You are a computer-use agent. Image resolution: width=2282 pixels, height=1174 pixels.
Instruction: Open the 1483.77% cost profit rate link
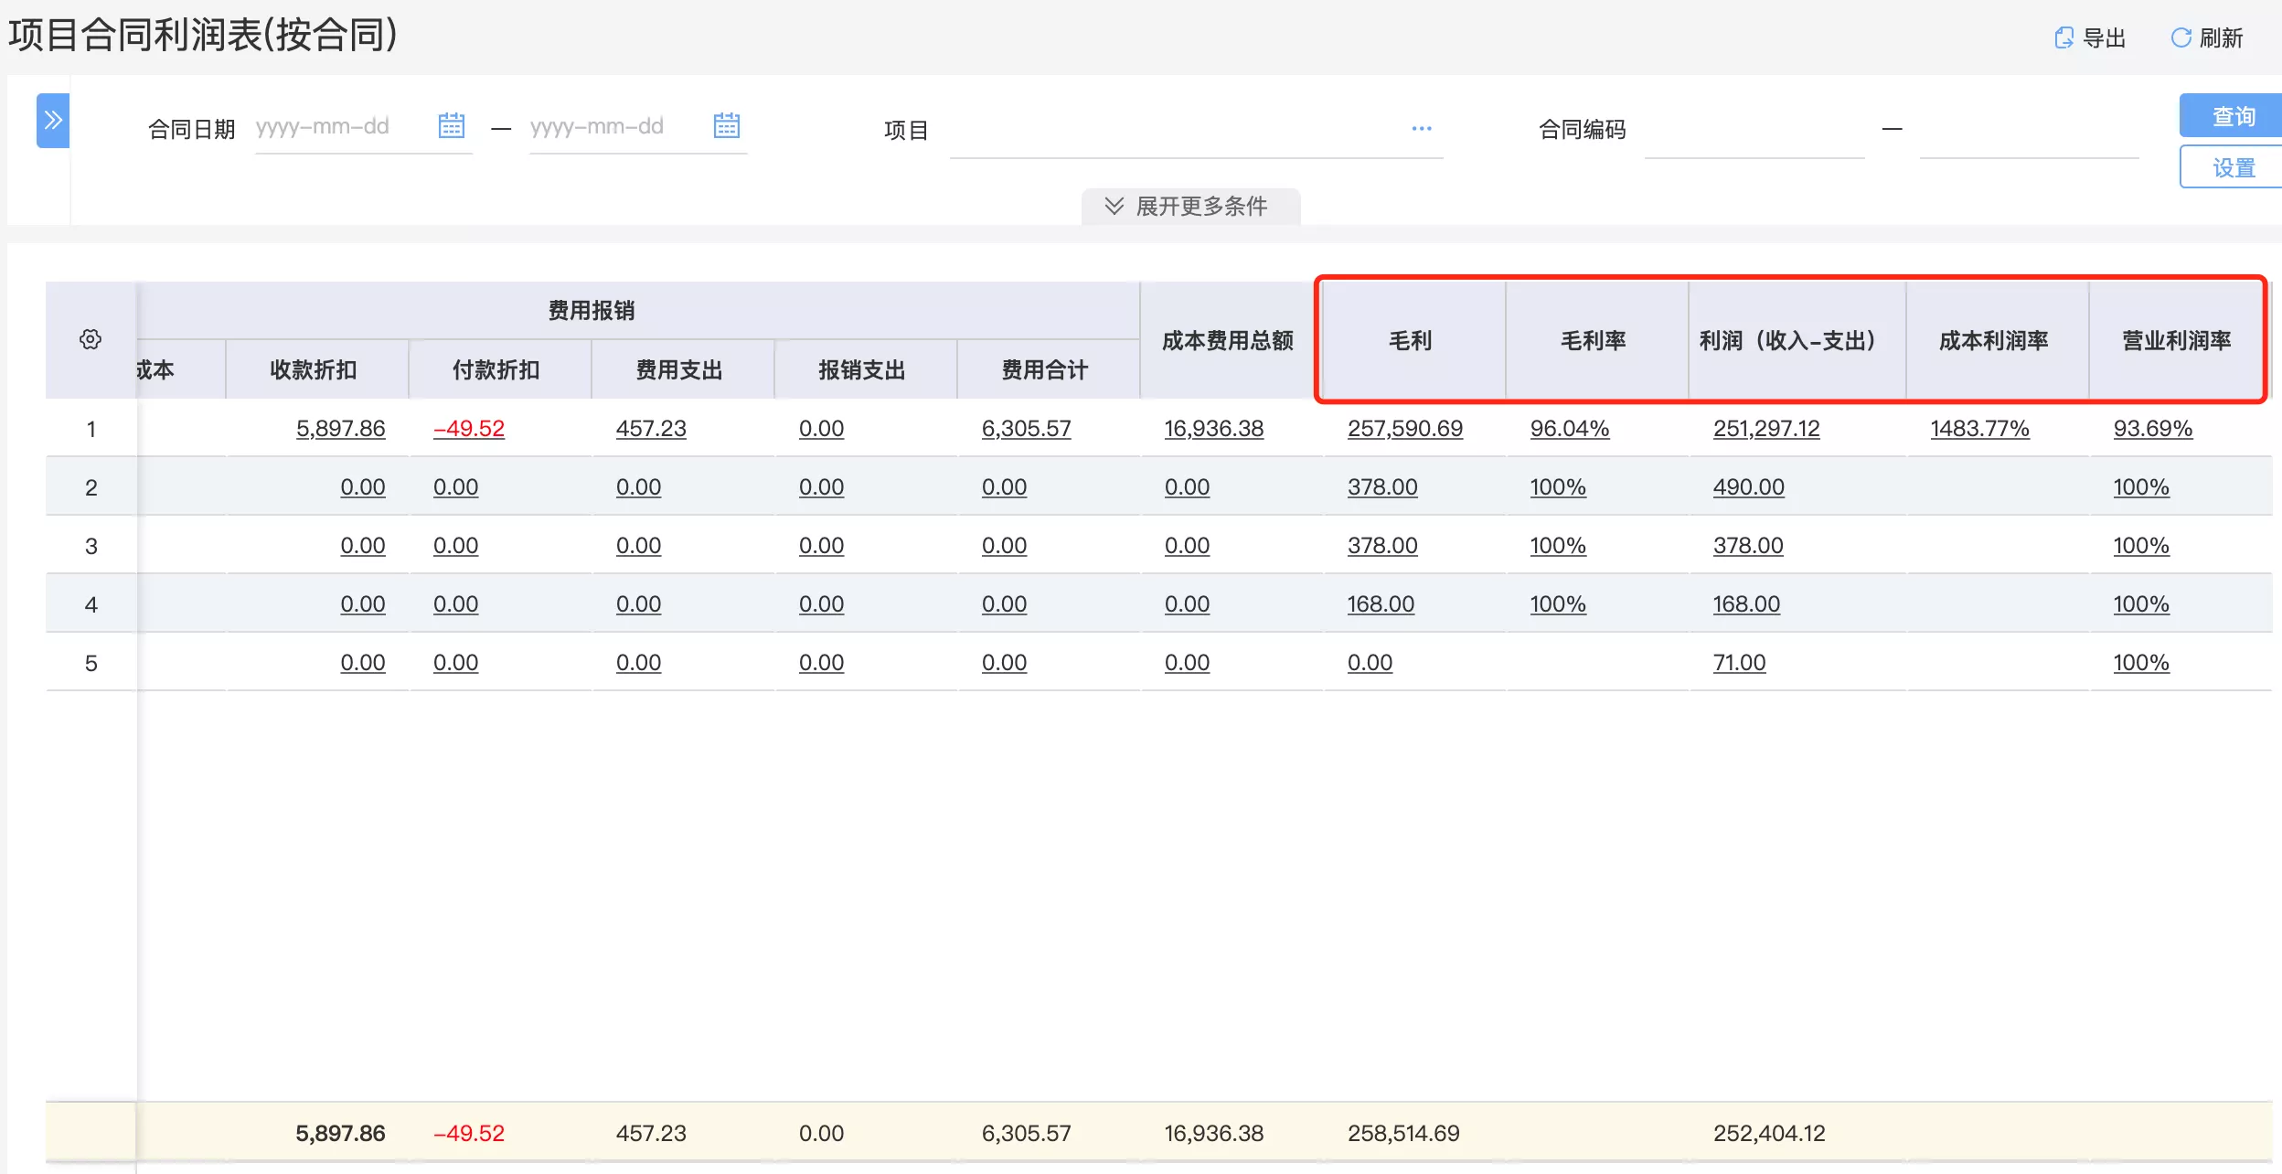click(1979, 428)
